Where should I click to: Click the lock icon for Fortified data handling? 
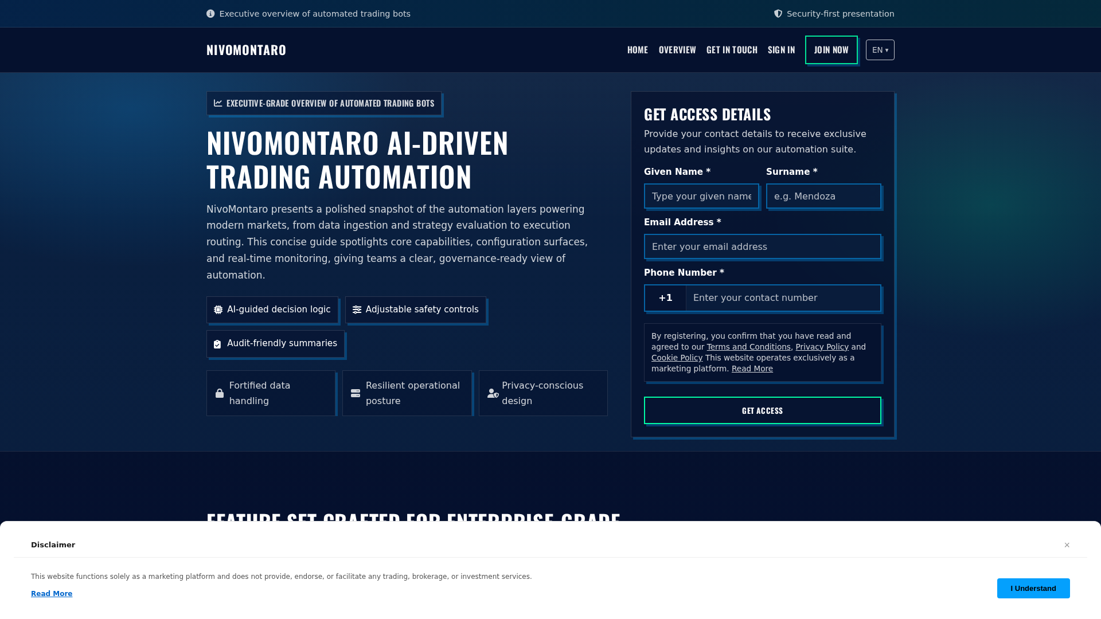point(220,393)
